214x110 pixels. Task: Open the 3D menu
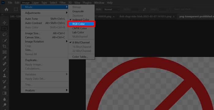pyautogui.click(x=70, y=2)
